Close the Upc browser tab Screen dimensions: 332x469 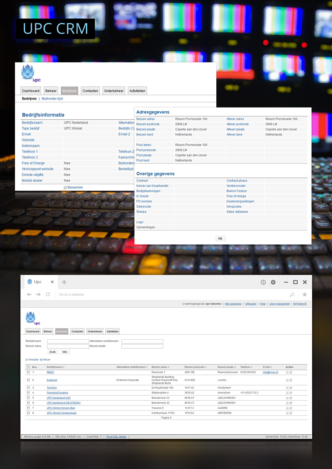click(52, 282)
